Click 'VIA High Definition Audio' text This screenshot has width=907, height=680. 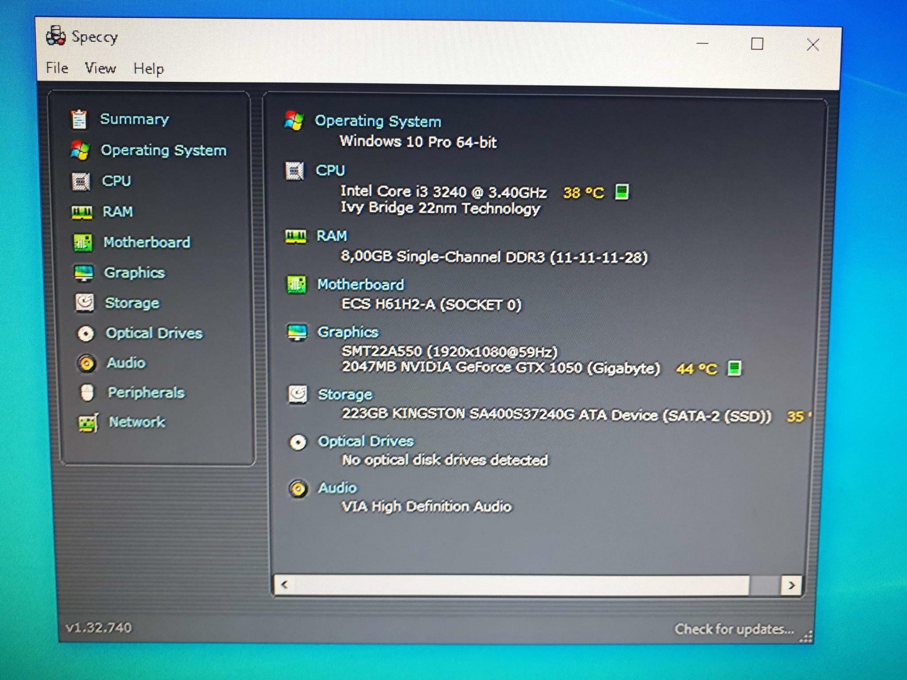coord(427,506)
